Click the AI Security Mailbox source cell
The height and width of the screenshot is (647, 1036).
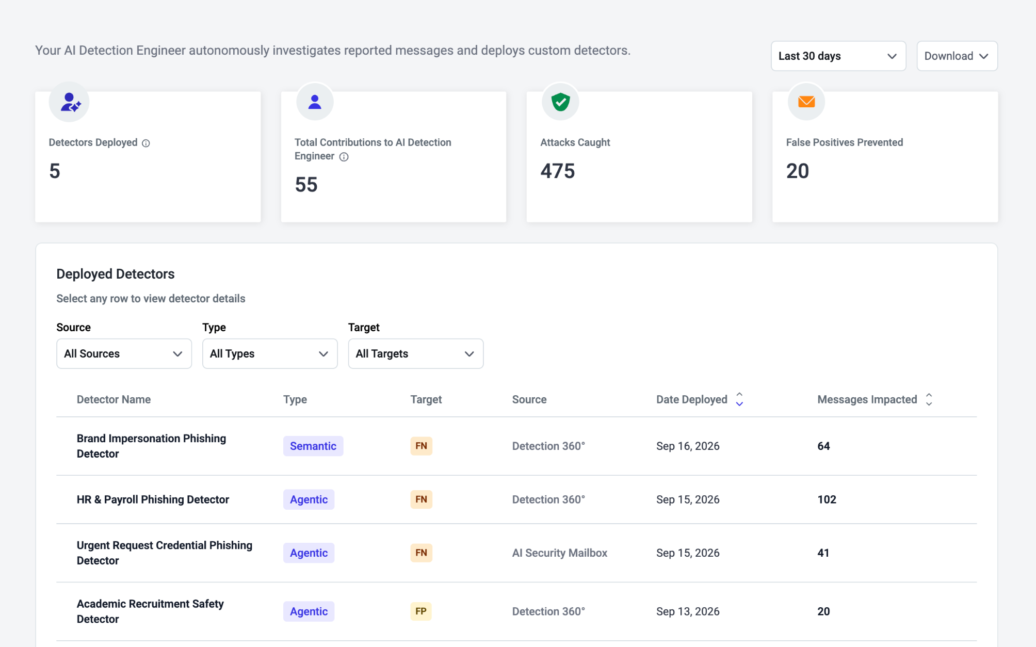pyautogui.click(x=559, y=553)
